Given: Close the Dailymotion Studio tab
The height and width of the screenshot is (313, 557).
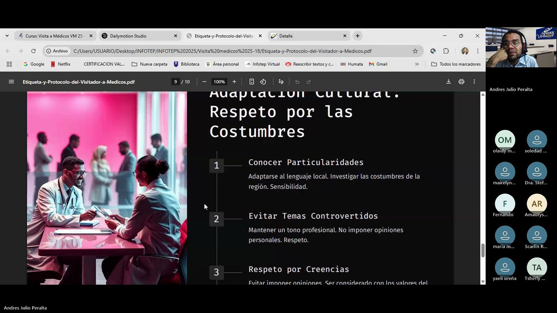Looking at the screenshot, I should [175, 36].
